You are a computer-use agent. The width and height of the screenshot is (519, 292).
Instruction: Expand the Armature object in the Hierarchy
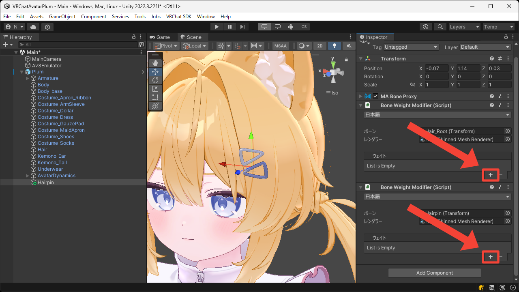click(x=27, y=78)
